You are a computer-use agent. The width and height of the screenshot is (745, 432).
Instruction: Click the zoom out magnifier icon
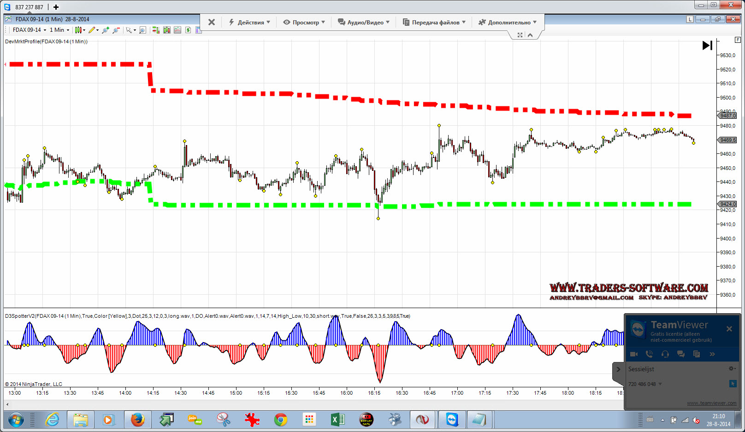click(116, 30)
